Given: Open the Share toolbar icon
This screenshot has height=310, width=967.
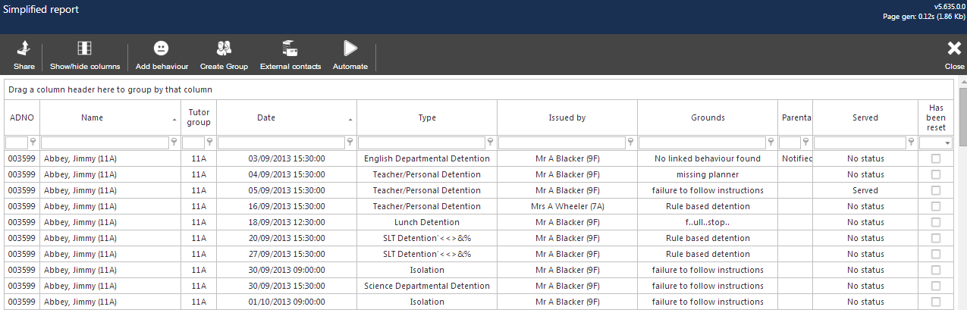Looking at the screenshot, I should pos(24,49).
